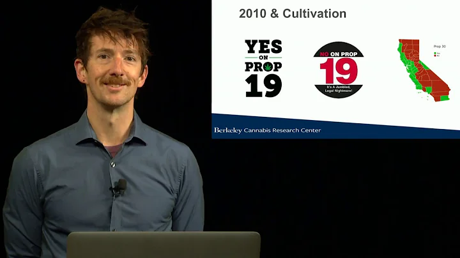The width and height of the screenshot is (460, 258).
Task: Click the laptop lid at the bottom
Action: [164, 245]
